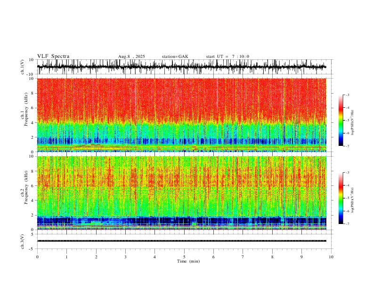Click the "start UT = 7 :10: 0" text
Image resolution: width=373 pixels, height=288 pixels.
click(227, 56)
